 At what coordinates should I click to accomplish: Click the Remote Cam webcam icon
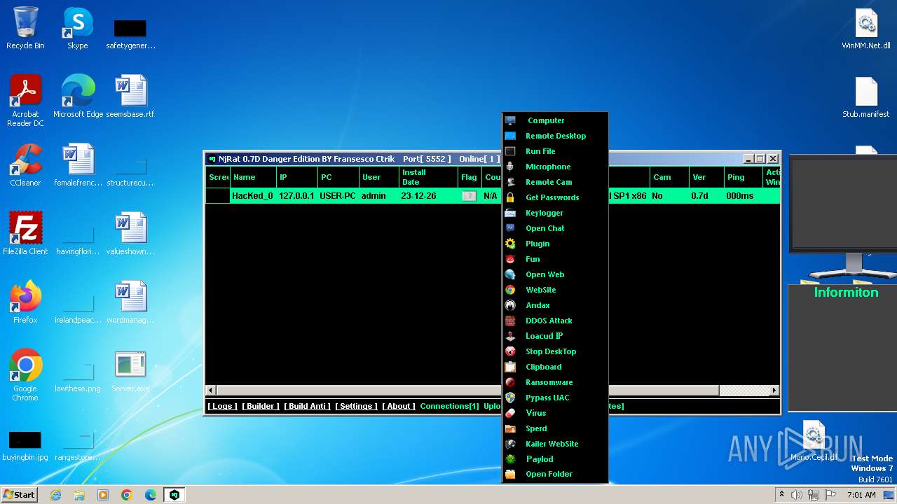point(510,182)
